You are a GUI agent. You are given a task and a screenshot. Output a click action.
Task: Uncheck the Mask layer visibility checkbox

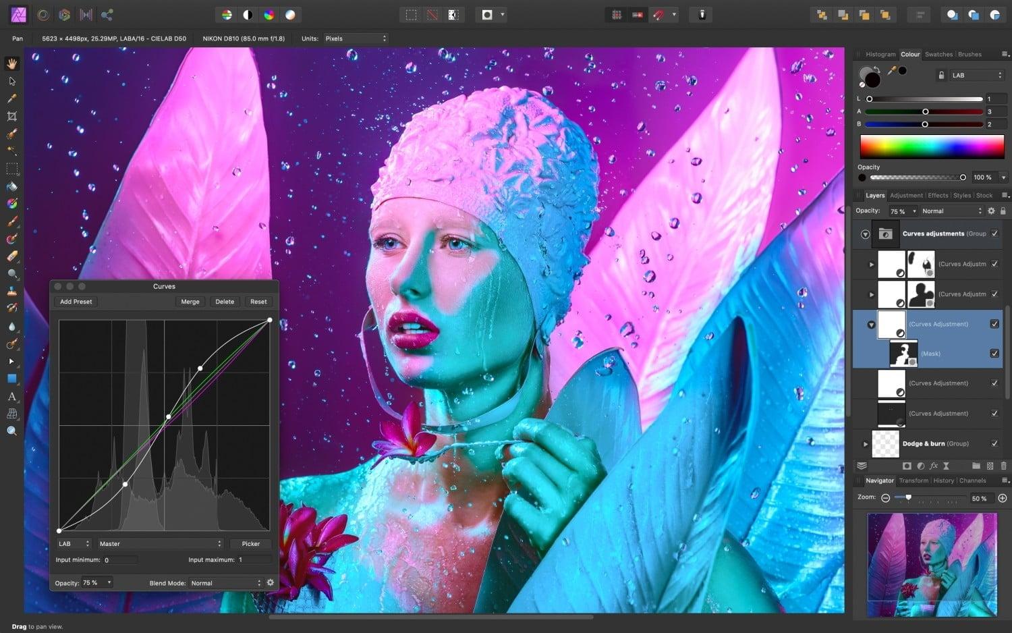pyautogui.click(x=994, y=353)
